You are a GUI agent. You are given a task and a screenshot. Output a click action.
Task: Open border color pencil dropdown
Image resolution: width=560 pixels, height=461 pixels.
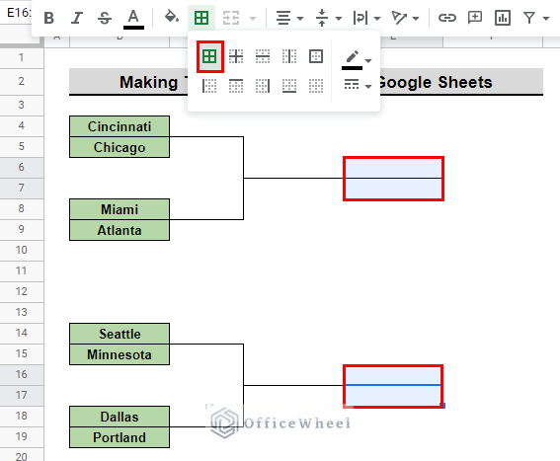point(357,59)
